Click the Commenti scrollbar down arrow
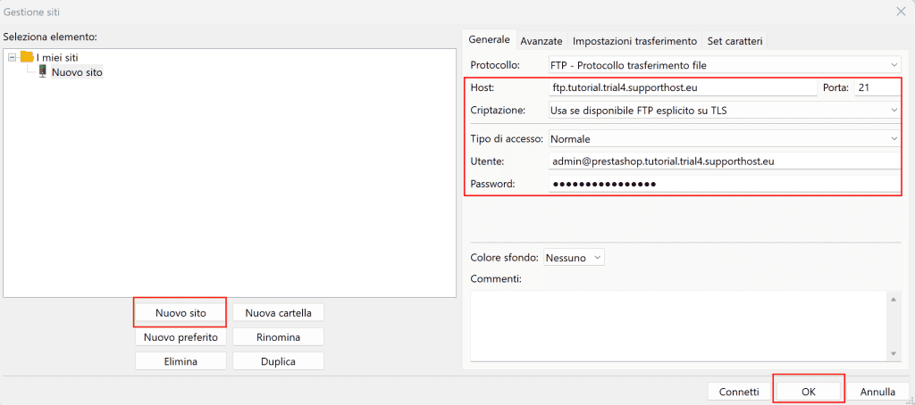Image resolution: width=915 pixels, height=405 pixels. 893,353
